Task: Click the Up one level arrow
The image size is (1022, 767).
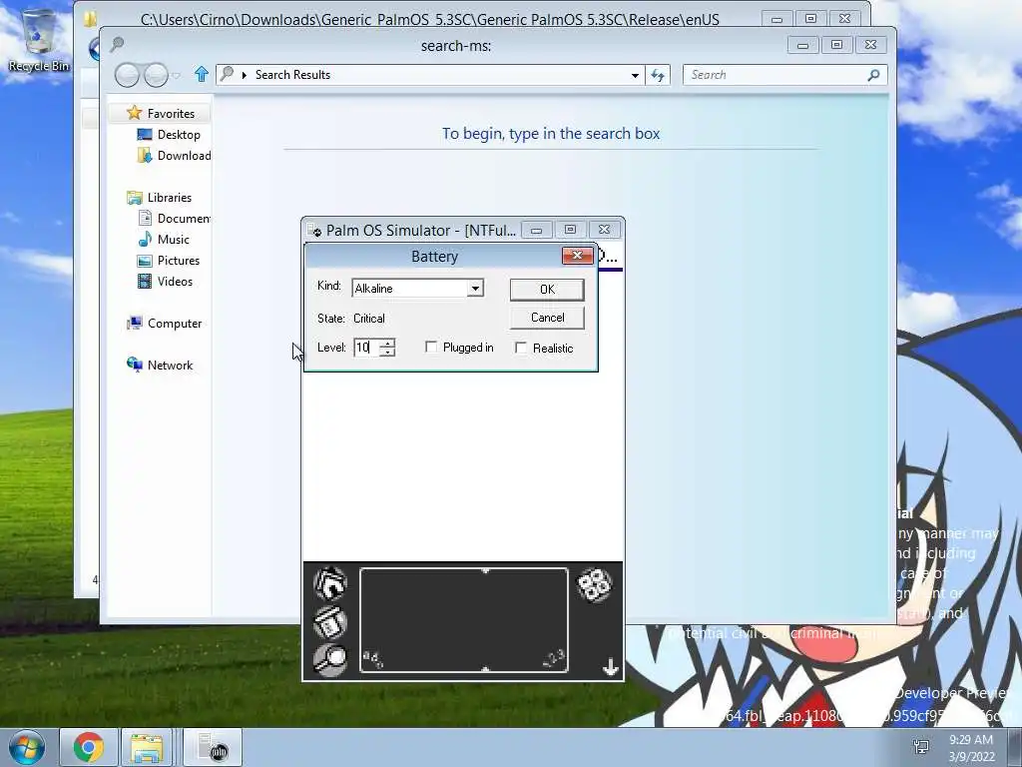Action: click(202, 74)
